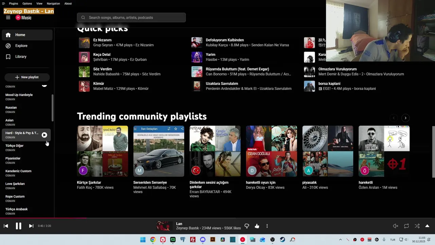Screen dimensions: 435x245
Task: Open the Plugins menu
Action: (14, 3)
